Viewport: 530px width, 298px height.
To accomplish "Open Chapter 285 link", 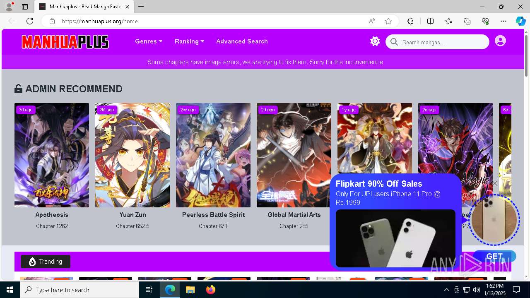I will pos(294,226).
